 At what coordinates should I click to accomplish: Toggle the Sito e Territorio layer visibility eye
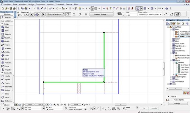(x=48, y=14)
